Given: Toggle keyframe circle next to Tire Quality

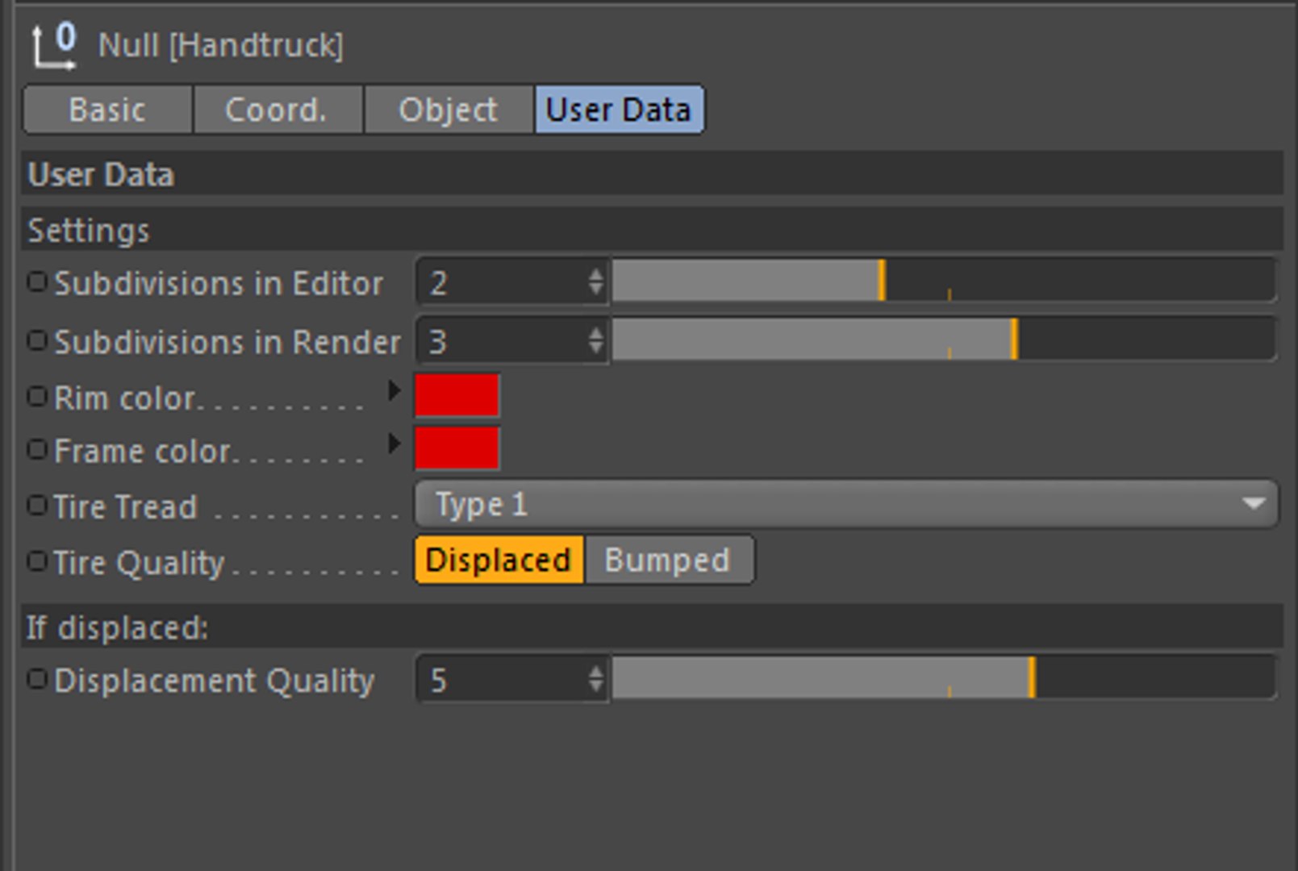Looking at the screenshot, I should [37, 561].
